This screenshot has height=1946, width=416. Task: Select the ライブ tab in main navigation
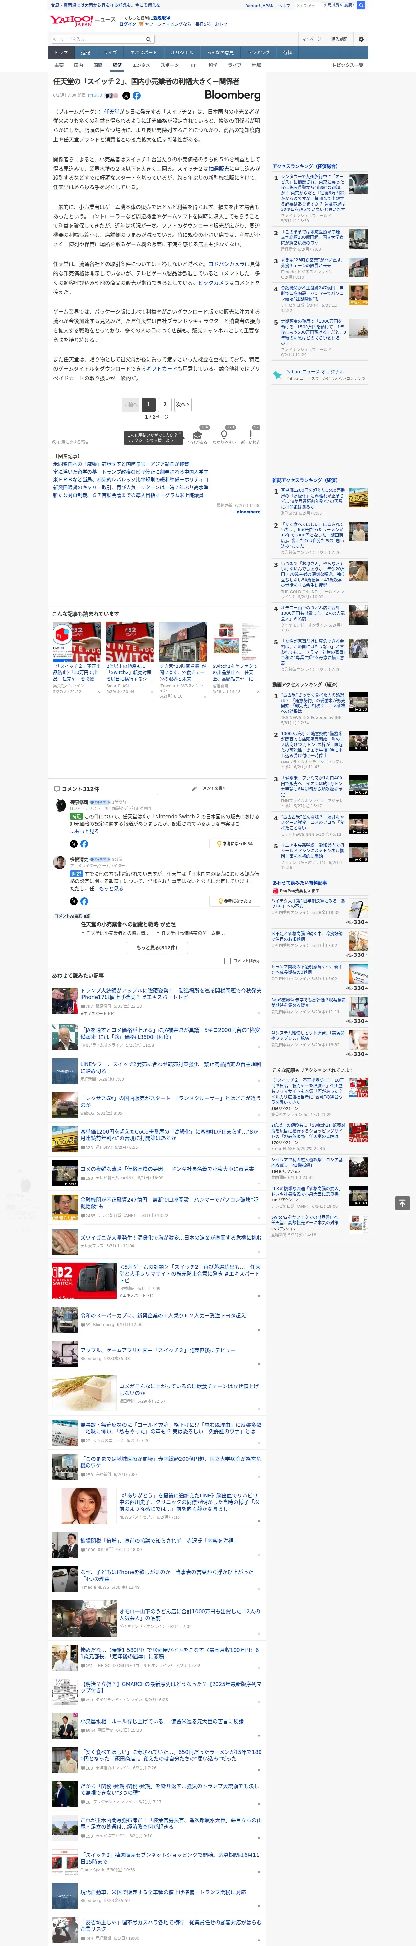[x=110, y=53]
